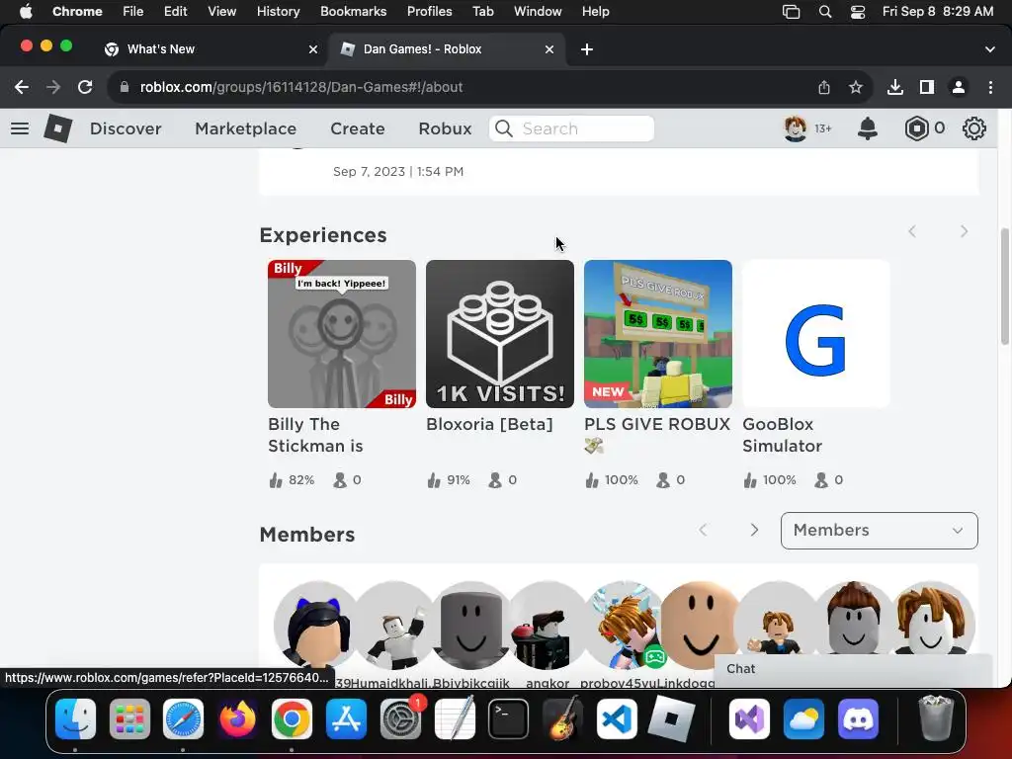
Task: Open the Chrome profile icon
Action: (959, 87)
